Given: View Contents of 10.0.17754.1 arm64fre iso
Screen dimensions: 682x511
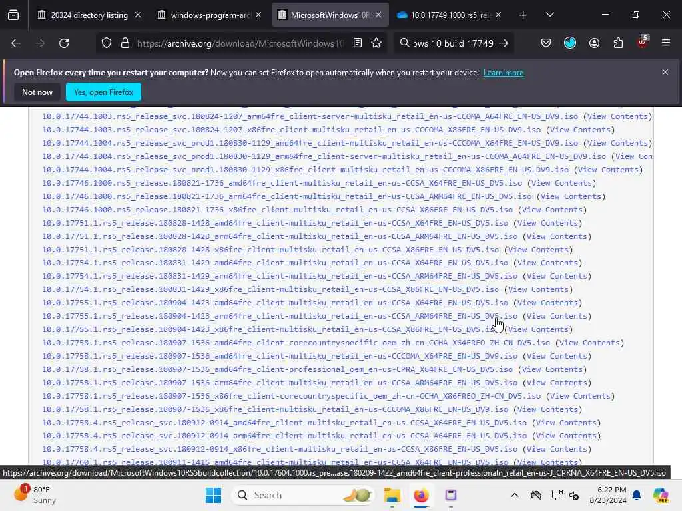Looking at the screenshot, I should [x=557, y=276].
